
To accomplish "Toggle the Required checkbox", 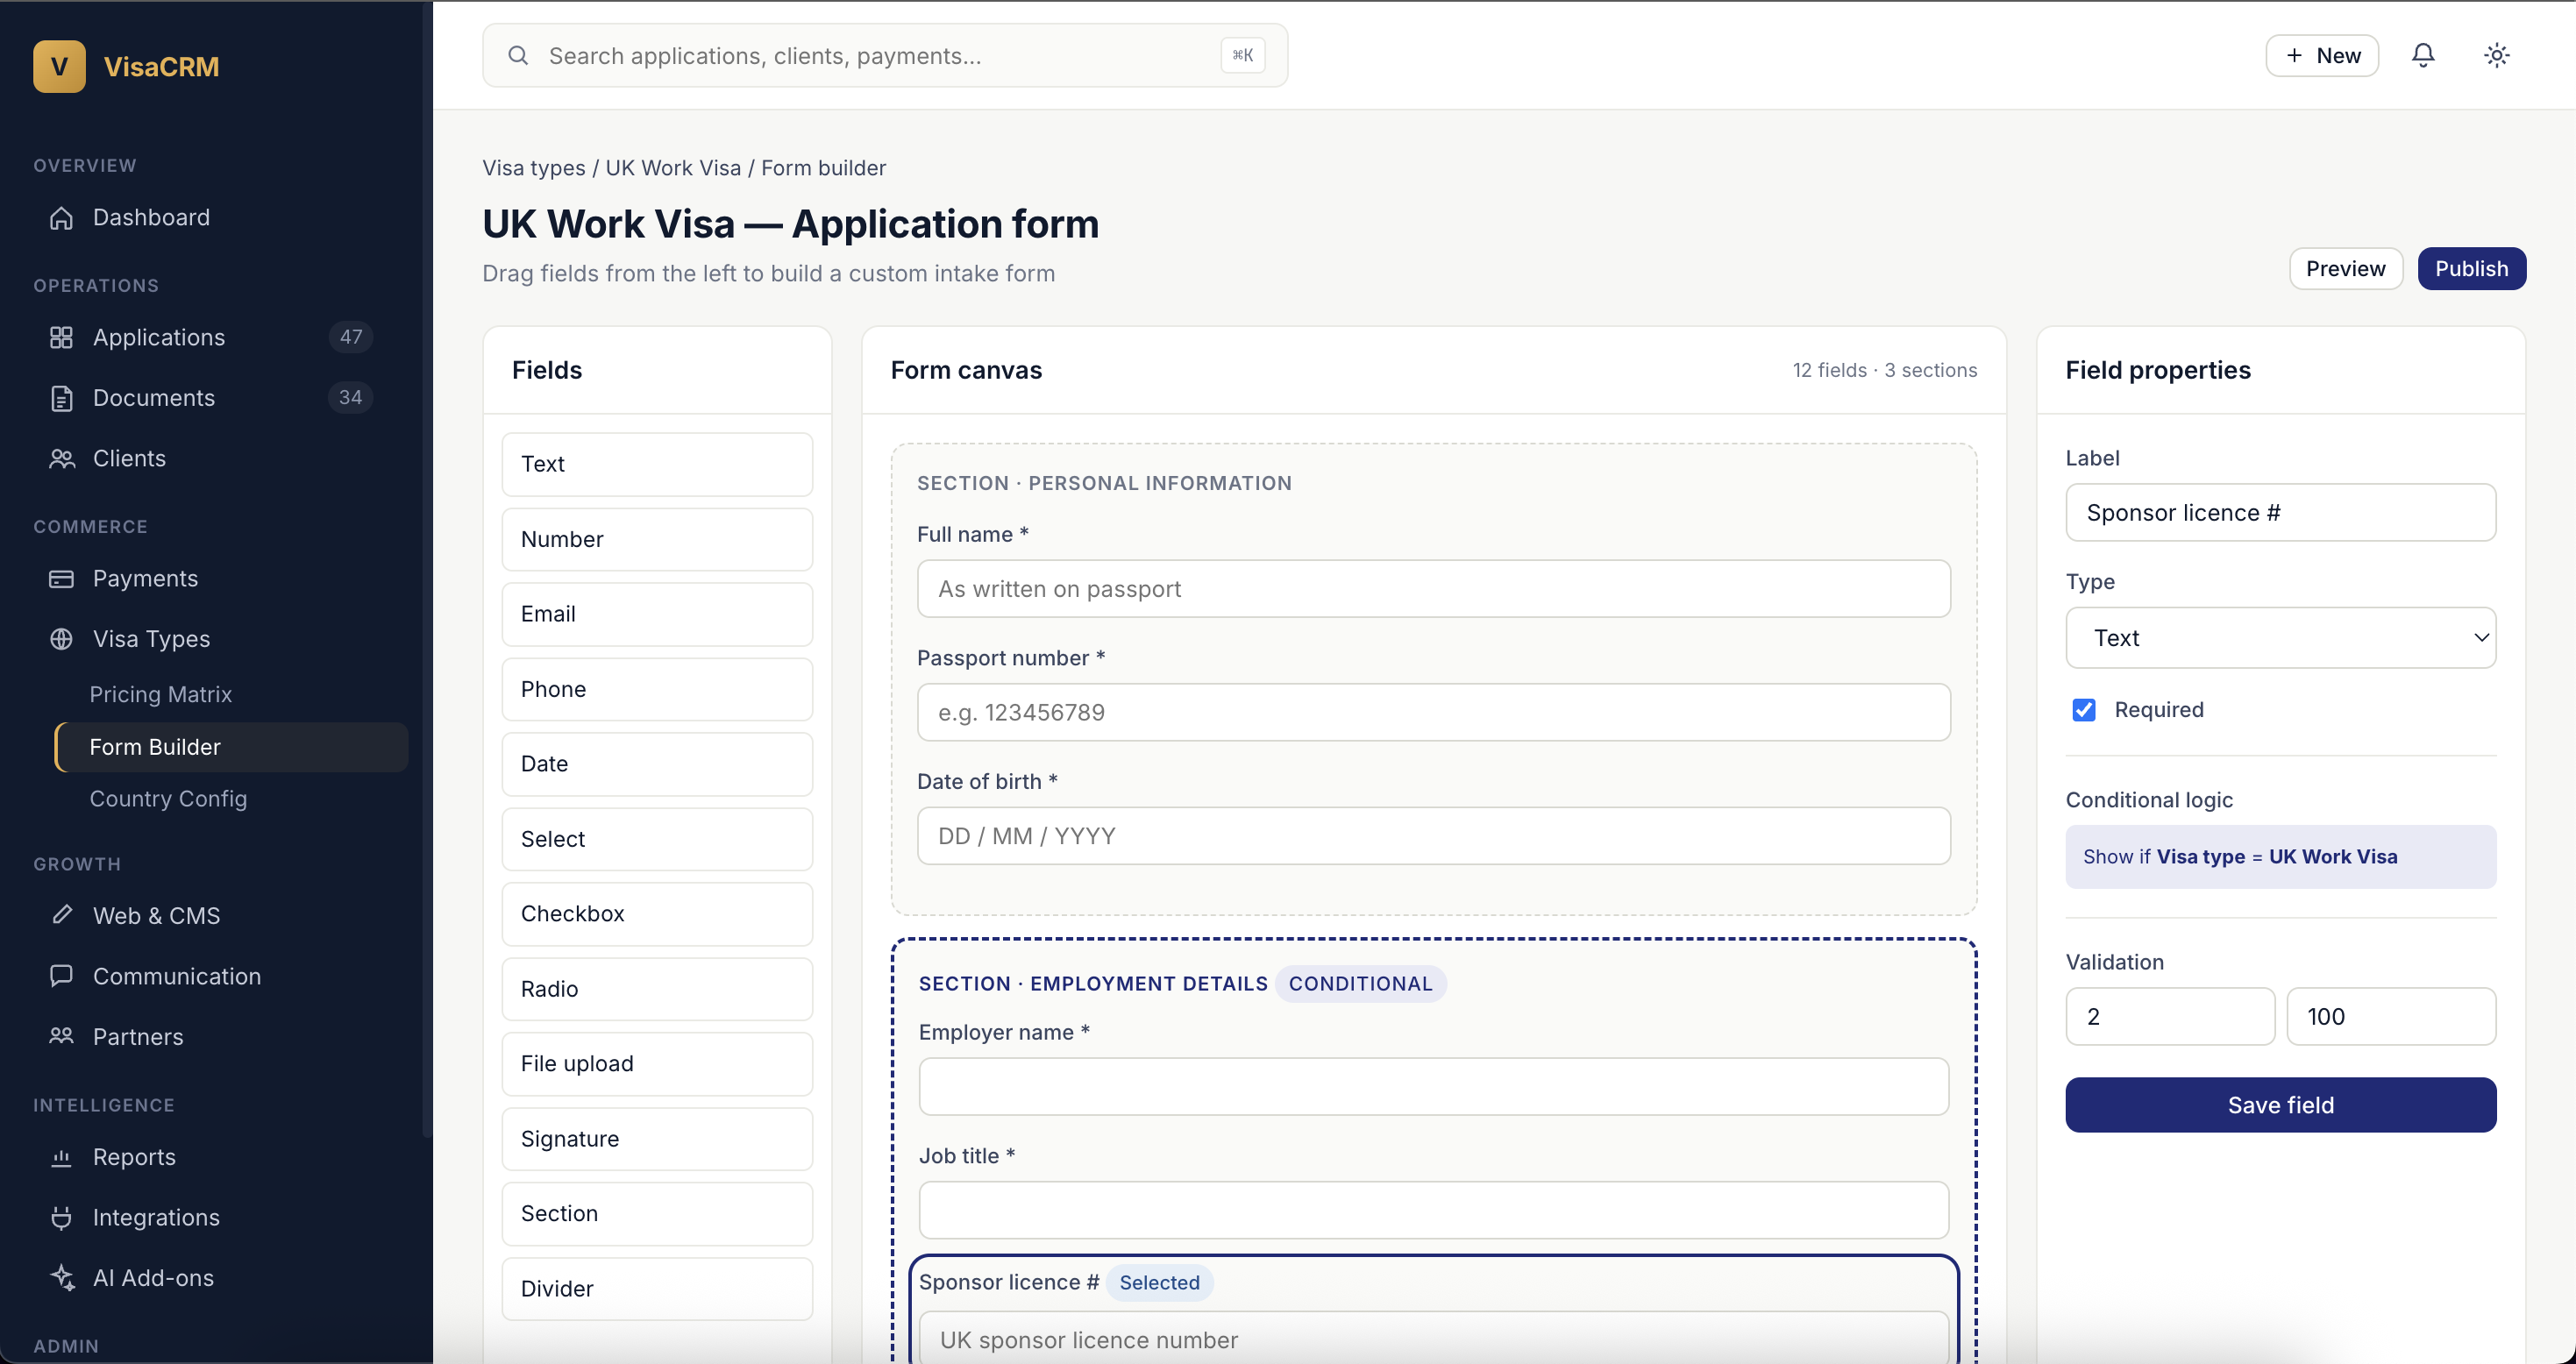I will tap(2084, 709).
